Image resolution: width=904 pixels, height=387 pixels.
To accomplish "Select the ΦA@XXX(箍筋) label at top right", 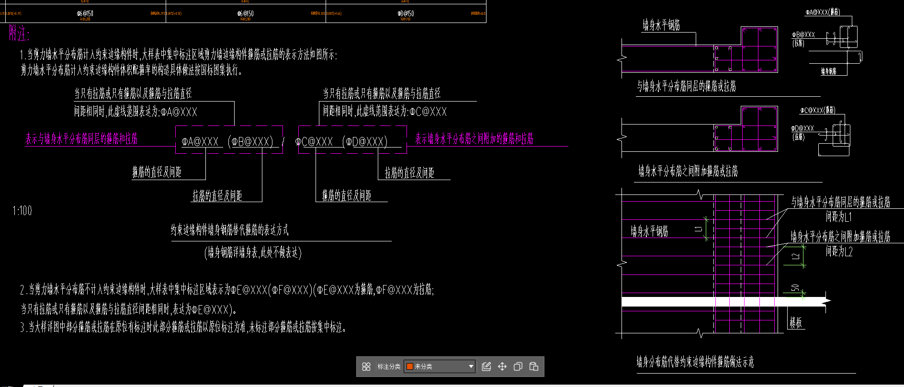I will pos(823,12).
